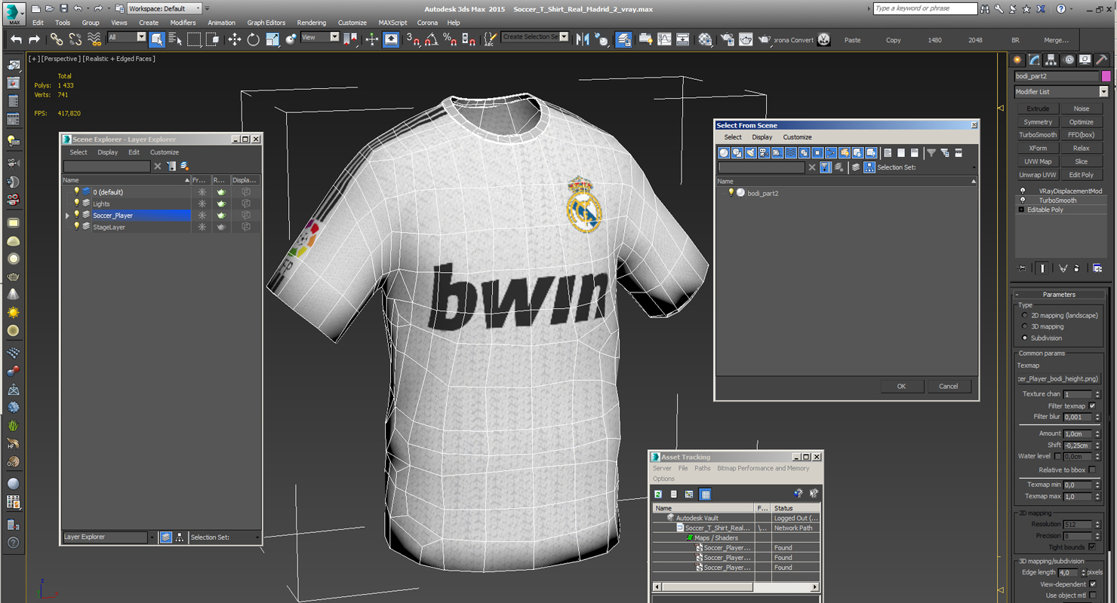Activate the Select and Link tool
The width and height of the screenshot is (1117, 603).
click(57, 39)
